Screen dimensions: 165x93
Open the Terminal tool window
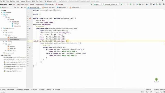11,90
